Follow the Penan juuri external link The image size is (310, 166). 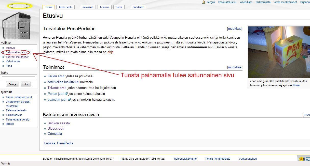(56, 94)
